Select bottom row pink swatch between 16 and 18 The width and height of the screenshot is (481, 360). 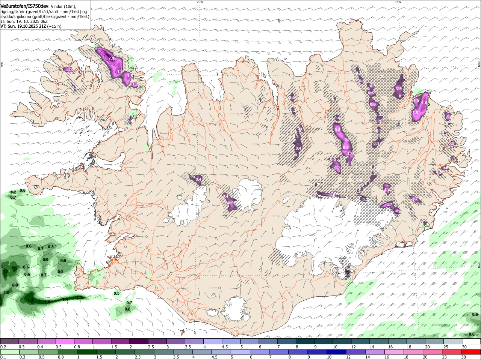click(394, 352)
